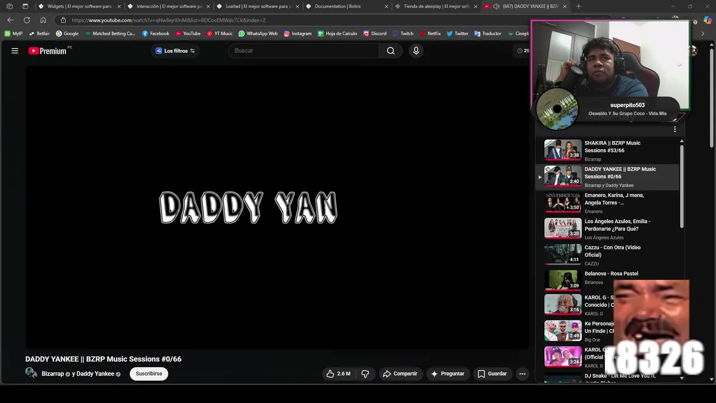Open the Daddy Yankee channel link
The width and height of the screenshot is (716, 403).
point(95,374)
